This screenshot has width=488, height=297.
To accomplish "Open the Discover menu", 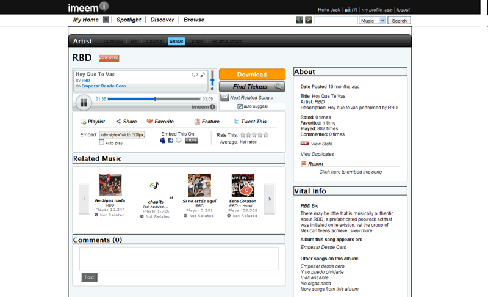I will (x=162, y=20).
